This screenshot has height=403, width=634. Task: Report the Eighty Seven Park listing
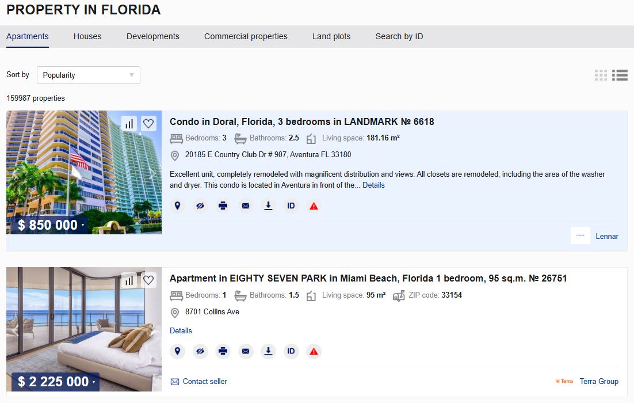[314, 351]
